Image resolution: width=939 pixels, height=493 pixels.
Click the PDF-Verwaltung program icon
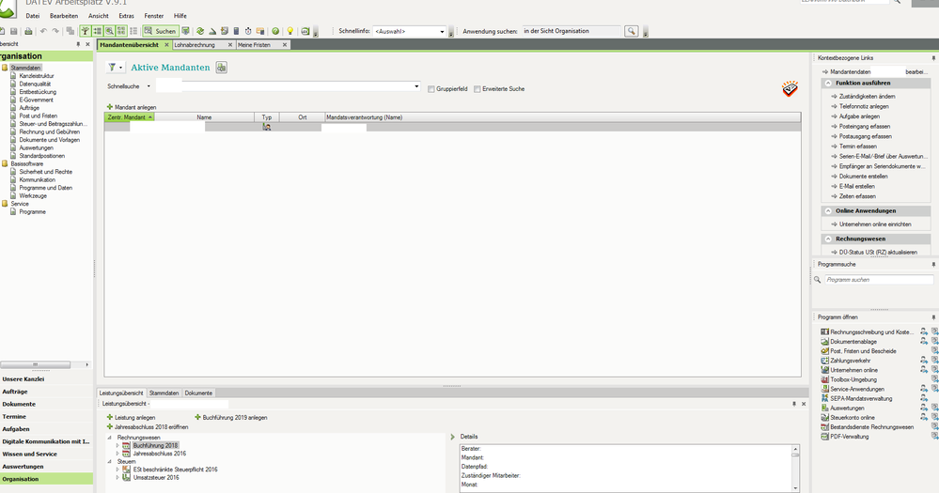point(824,437)
